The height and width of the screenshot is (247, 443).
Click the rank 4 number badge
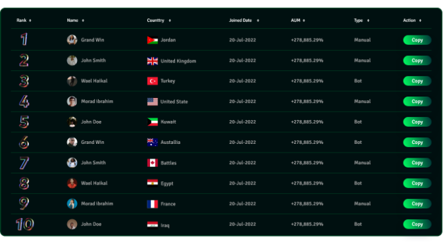tap(24, 102)
